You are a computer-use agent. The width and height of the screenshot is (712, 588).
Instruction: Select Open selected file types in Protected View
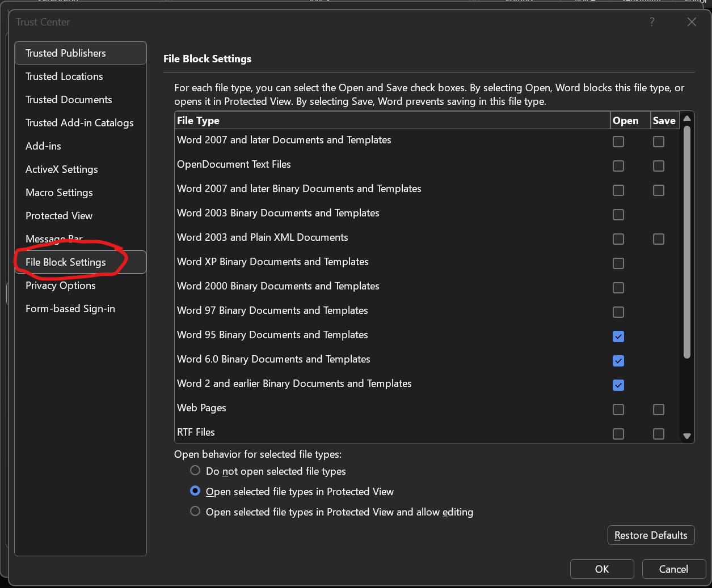tap(195, 491)
